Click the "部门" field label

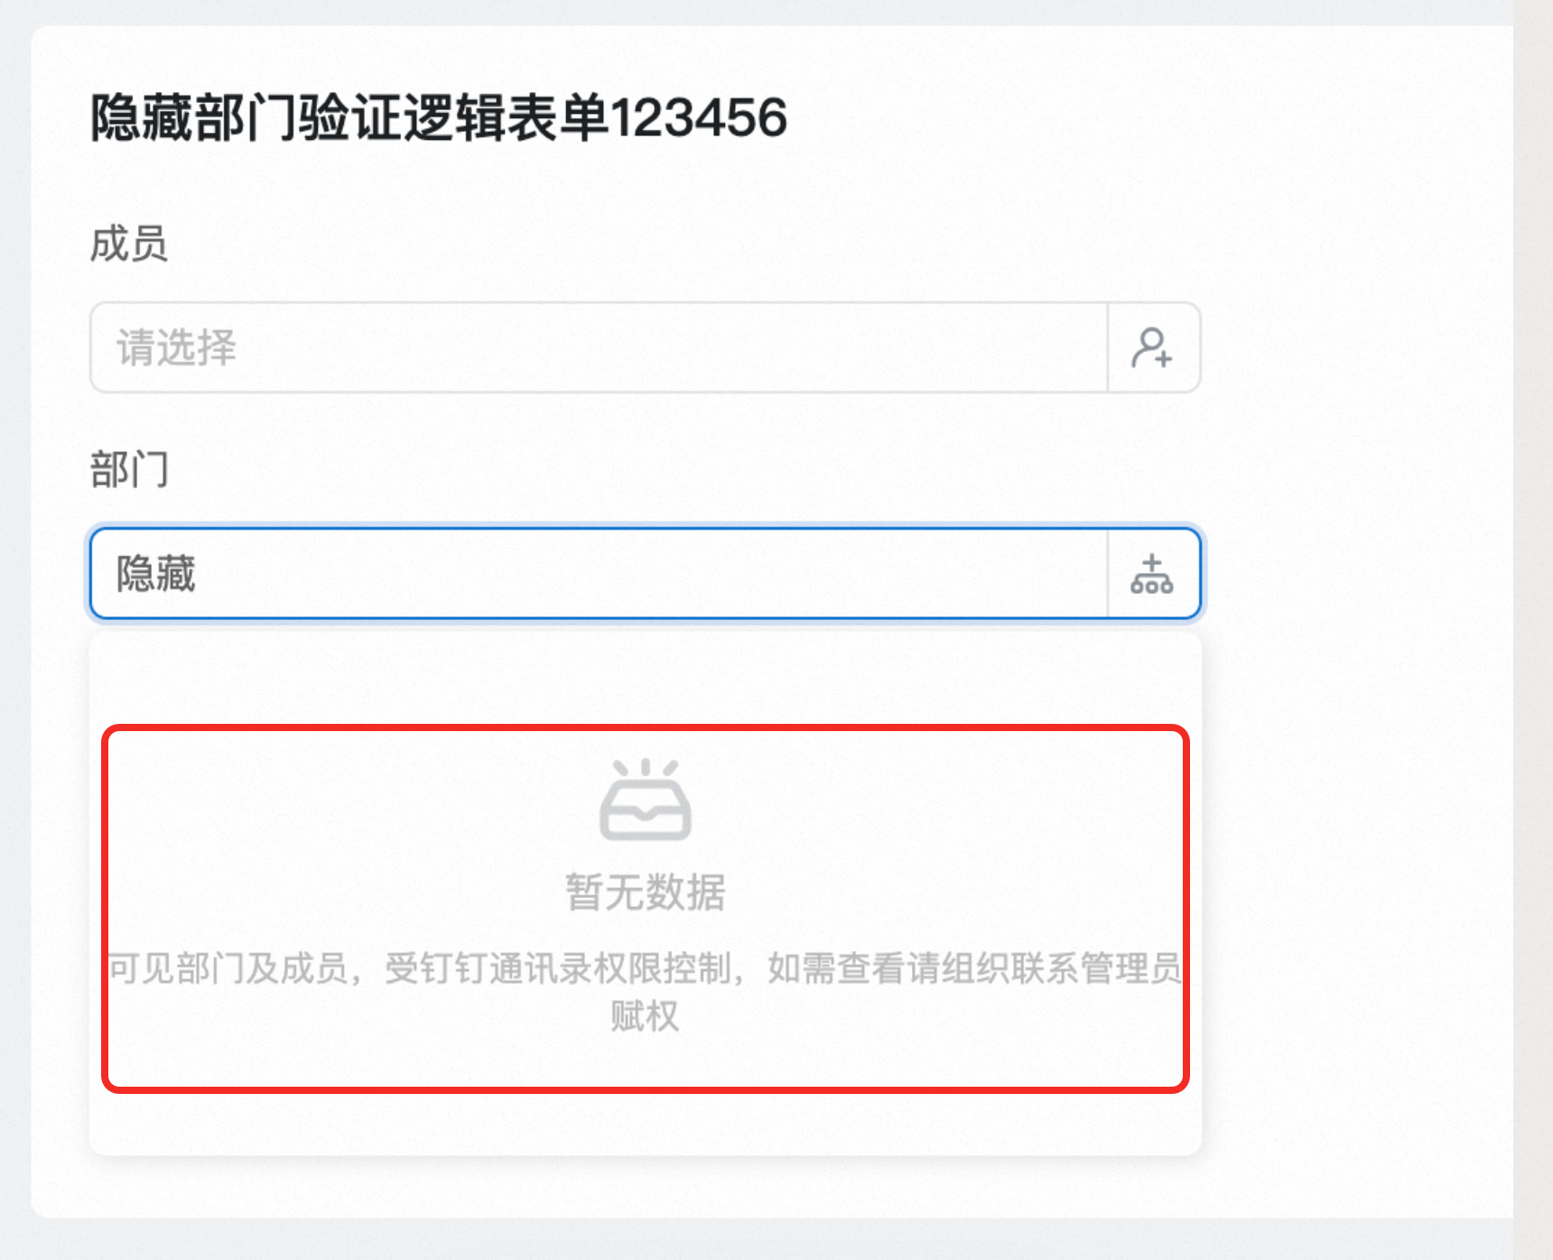pyautogui.click(x=129, y=470)
